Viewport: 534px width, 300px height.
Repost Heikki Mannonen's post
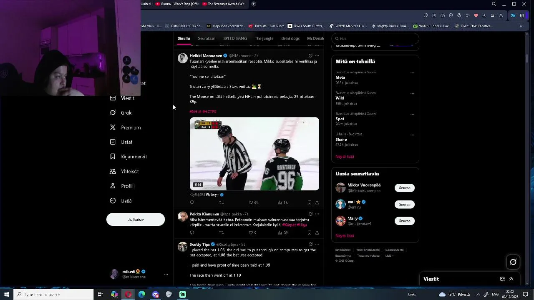pos(222,202)
